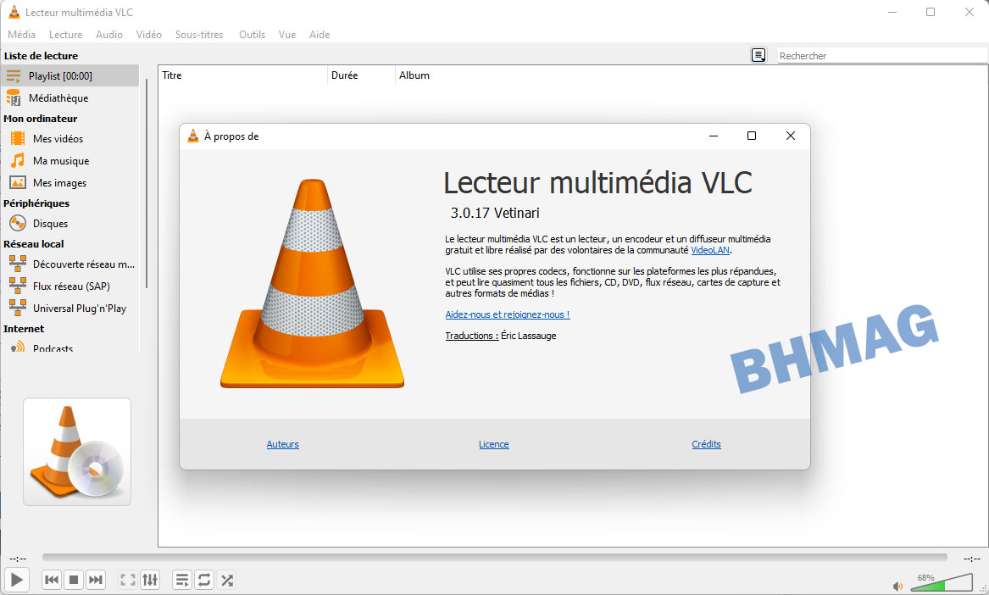The image size is (989, 595).
Task: Click the Traductions label in About dialog
Action: [x=472, y=336]
